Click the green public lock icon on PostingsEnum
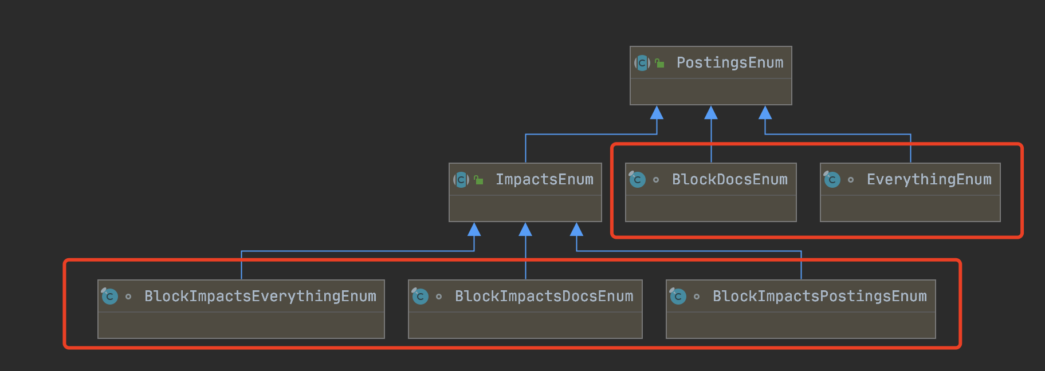The width and height of the screenshot is (1045, 371). (659, 63)
